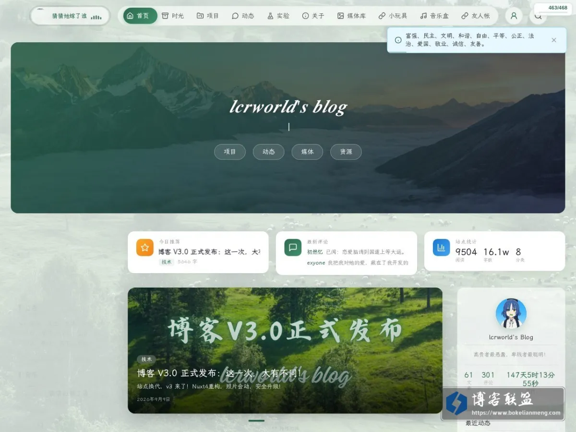Open the 实验 lab page

coord(278,16)
